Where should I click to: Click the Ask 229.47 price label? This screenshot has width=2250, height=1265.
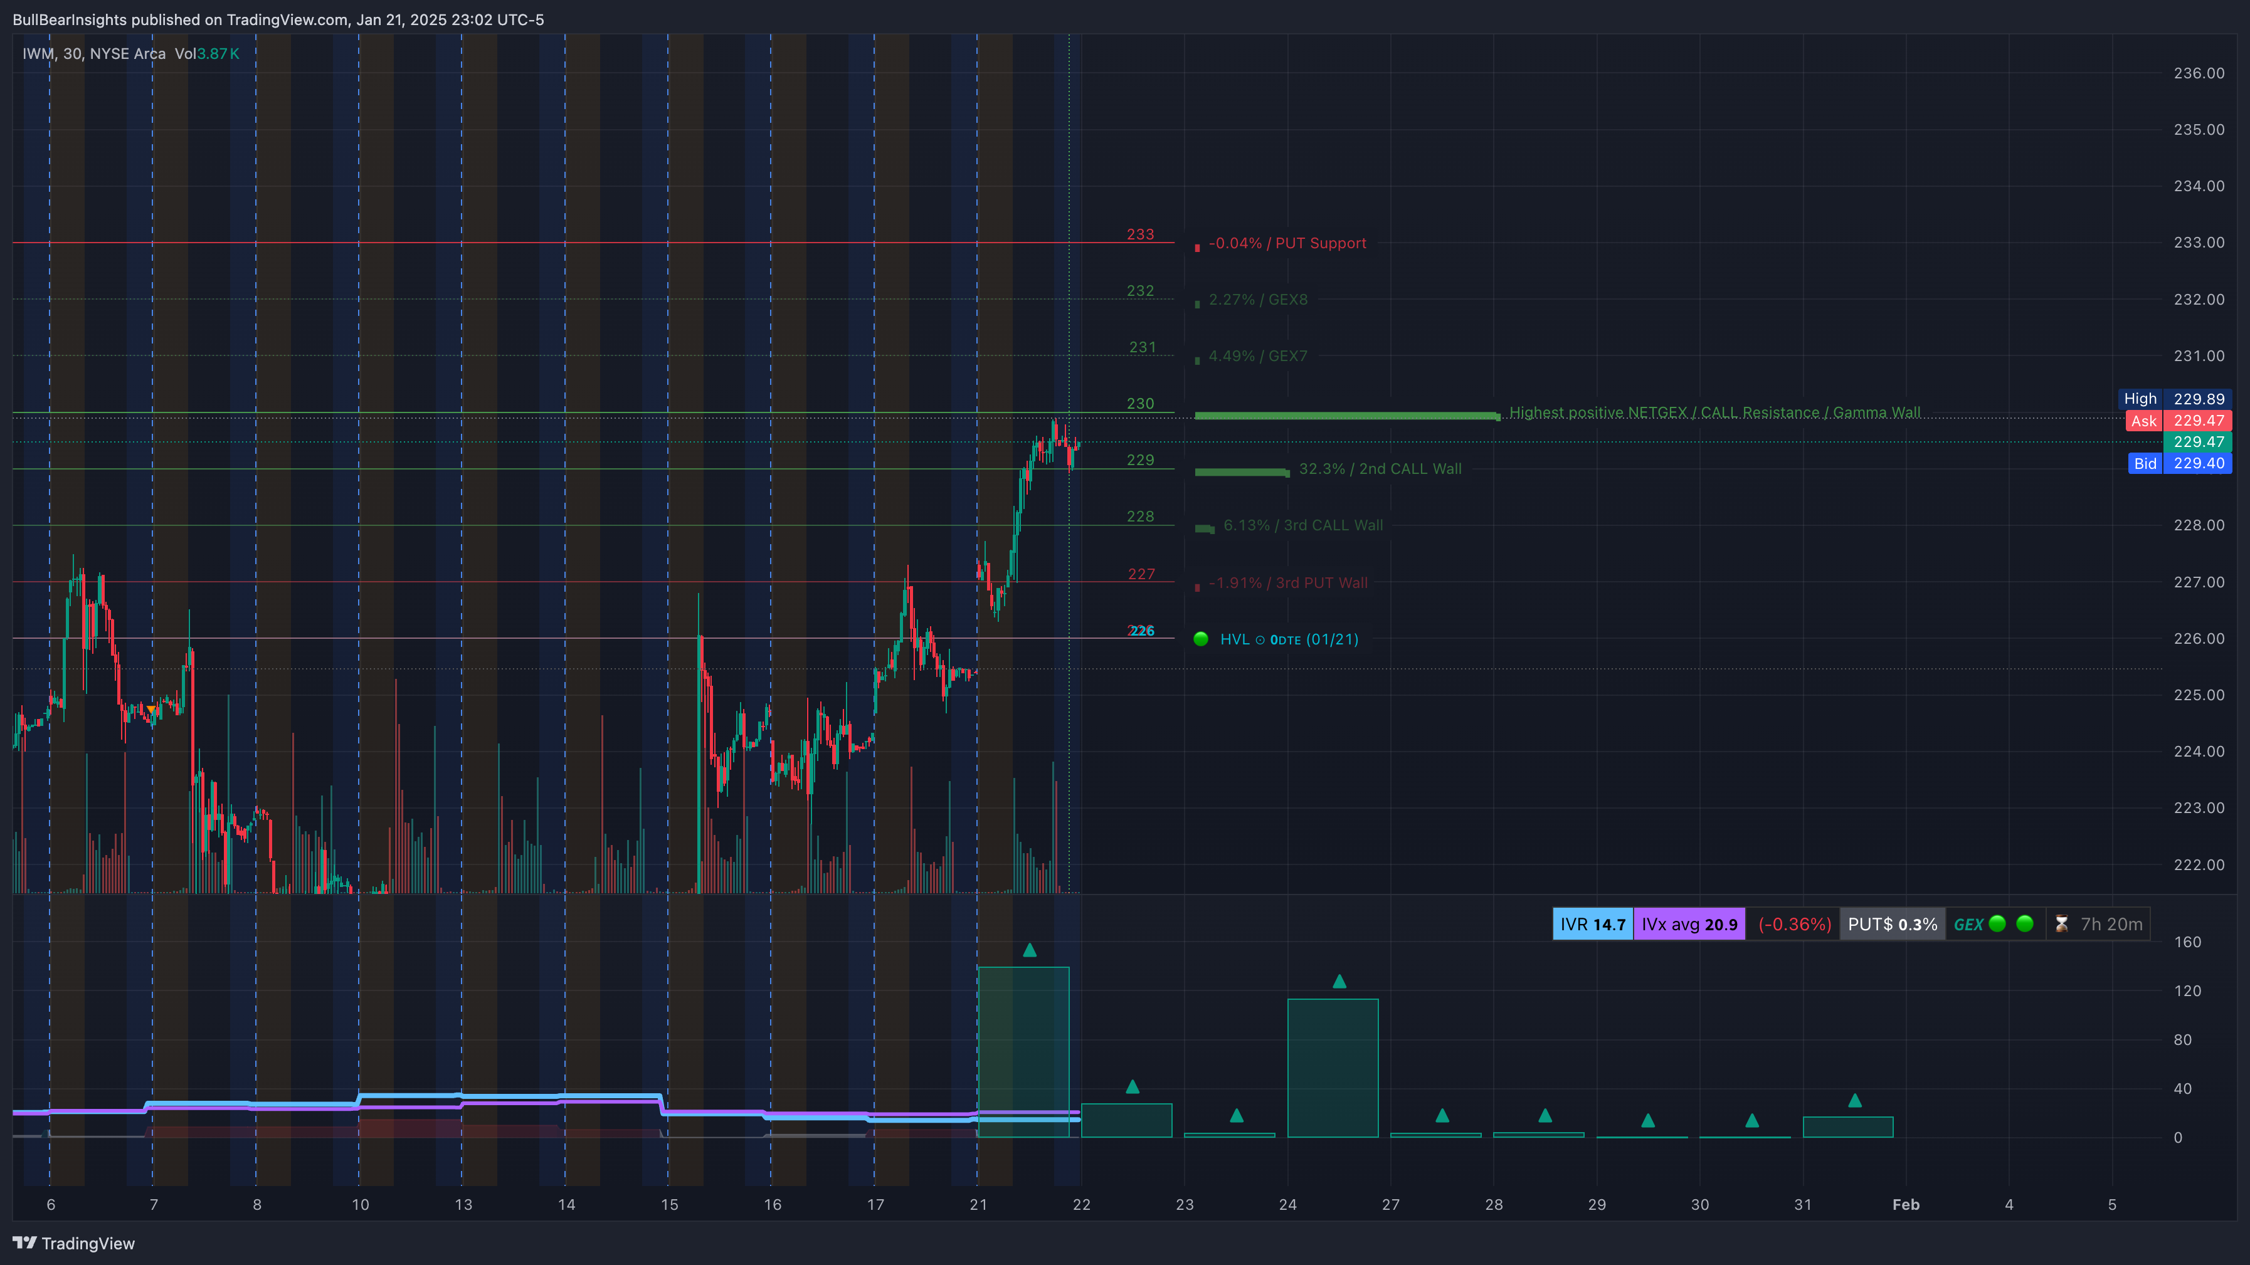click(x=2179, y=421)
